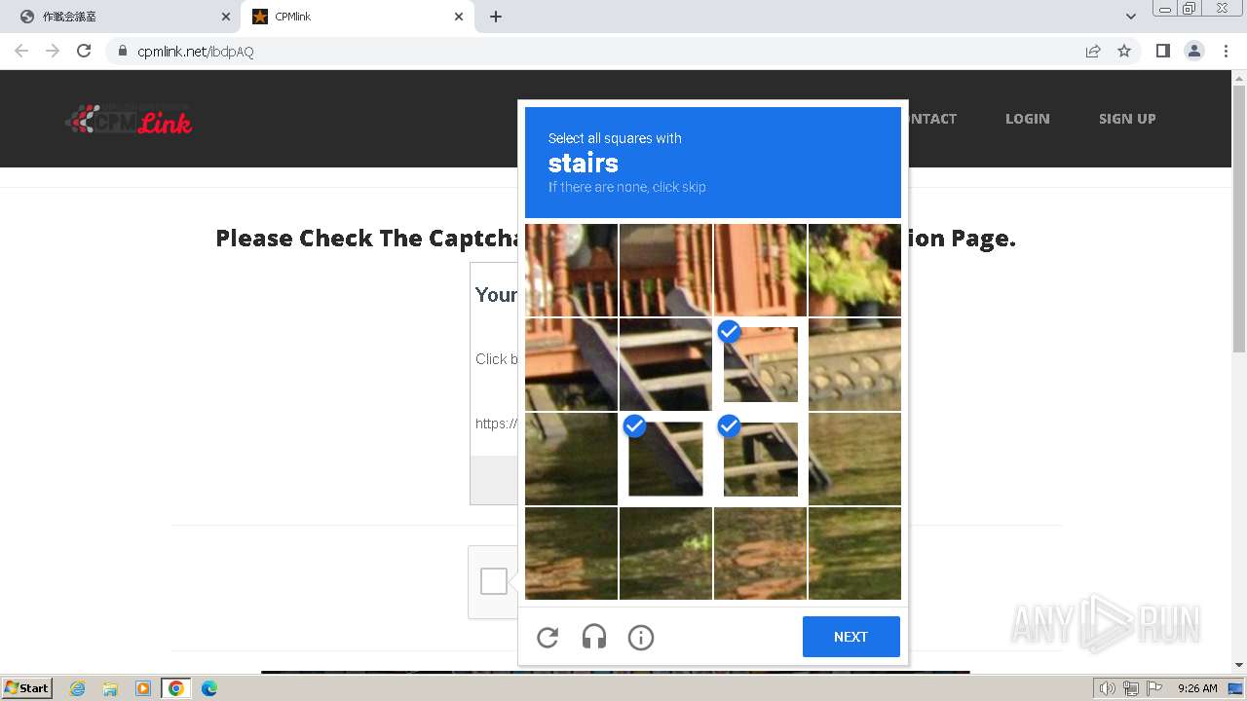Deselect checked tile in third row, third column
Screen dimensions: 1247x701
[760, 460]
